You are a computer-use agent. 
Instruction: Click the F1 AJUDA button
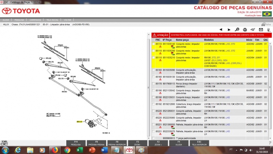tap(178, 143)
